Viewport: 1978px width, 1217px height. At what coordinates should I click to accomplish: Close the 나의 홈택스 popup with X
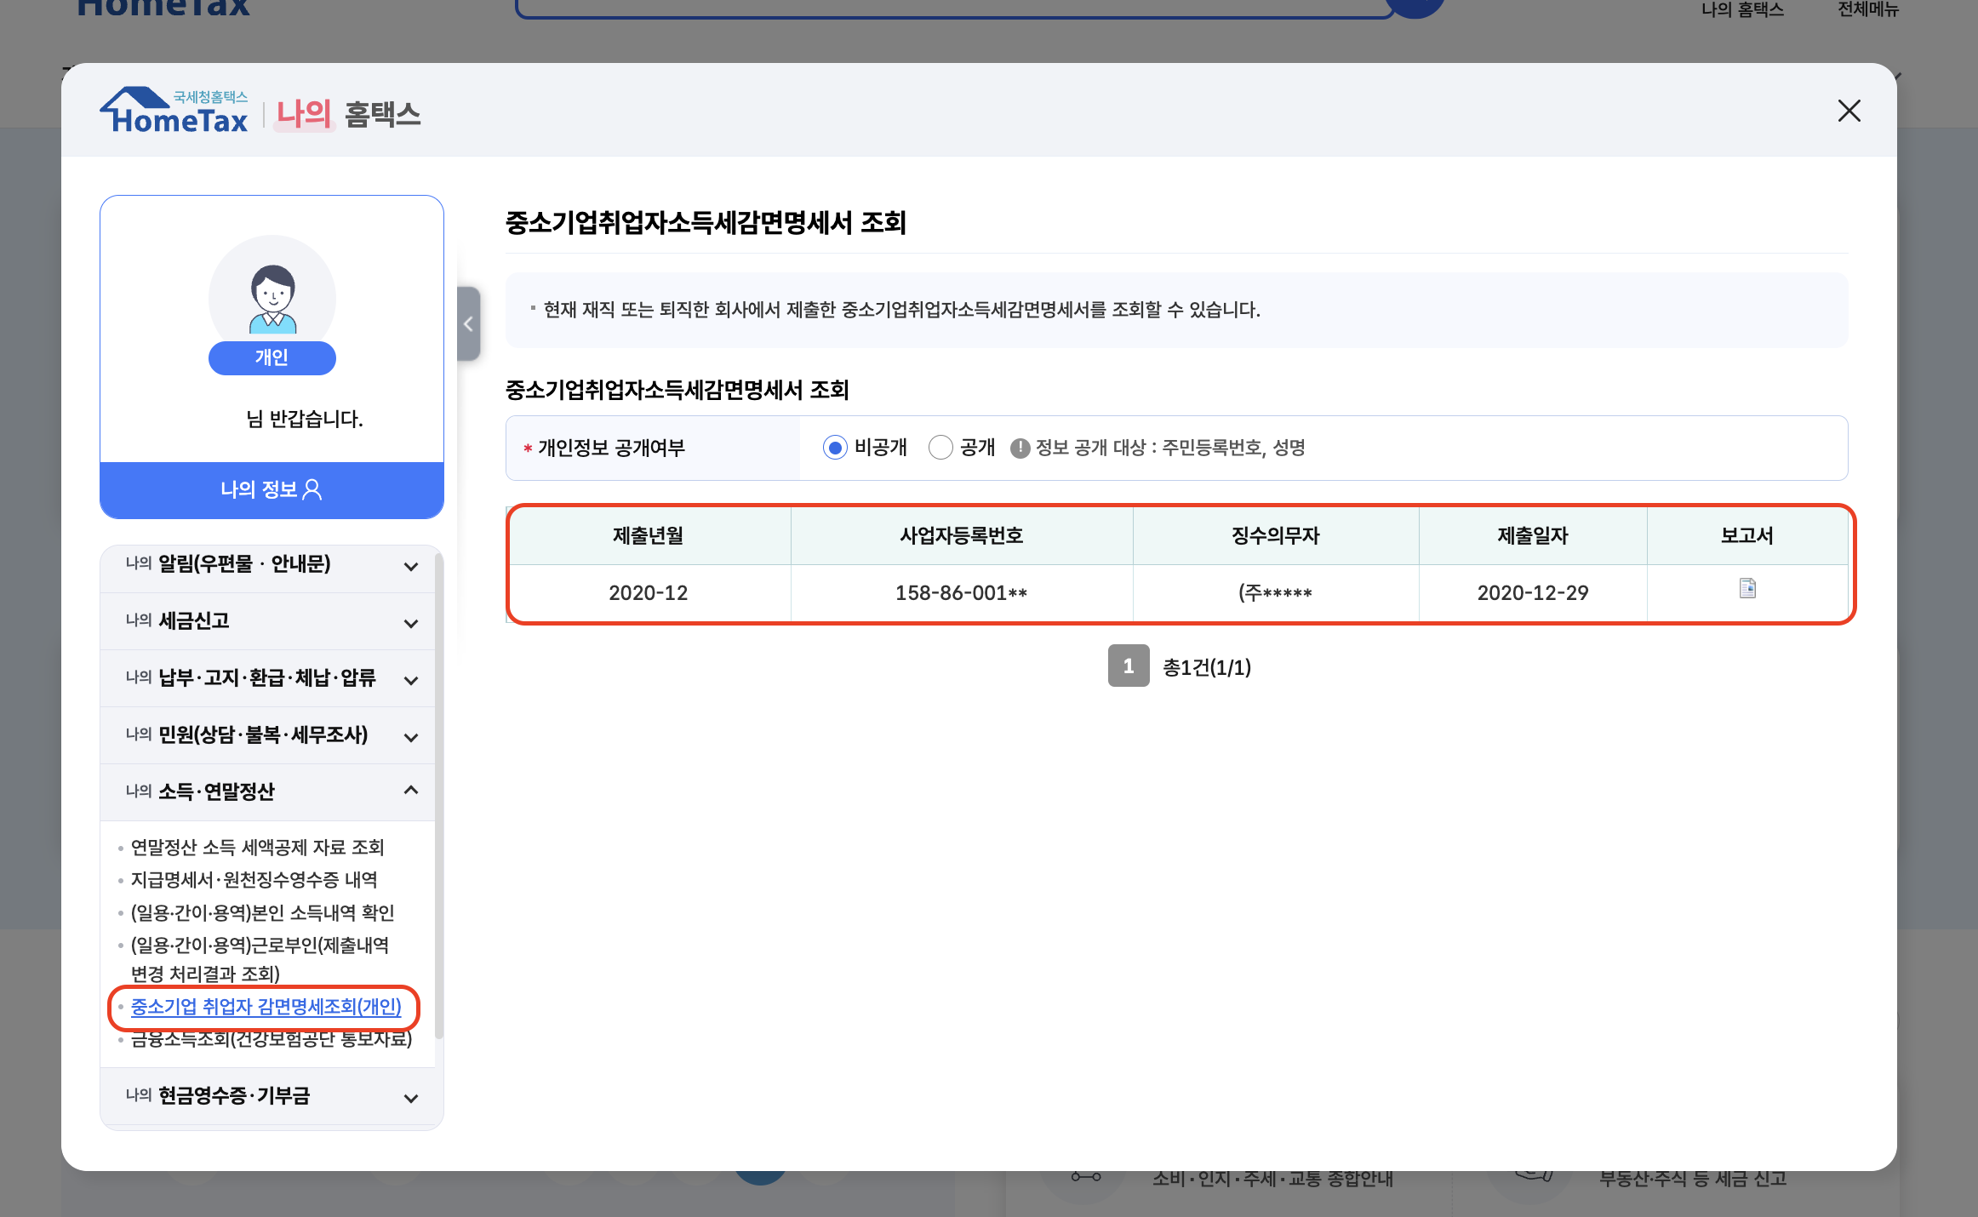[1849, 111]
